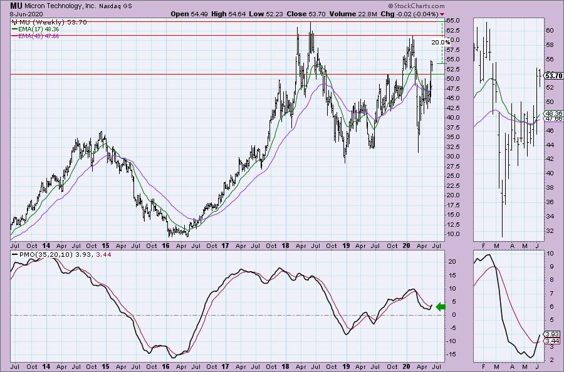The width and height of the screenshot is (564, 372).
Task: Select the boxed 47.66 EMA value label
Action: pyautogui.click(x=554, y=118)
